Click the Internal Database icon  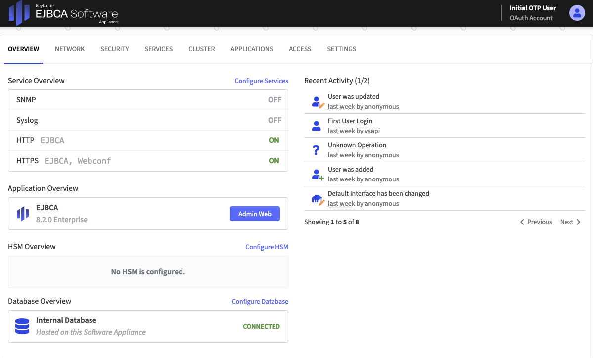click(x=22, y=326)
